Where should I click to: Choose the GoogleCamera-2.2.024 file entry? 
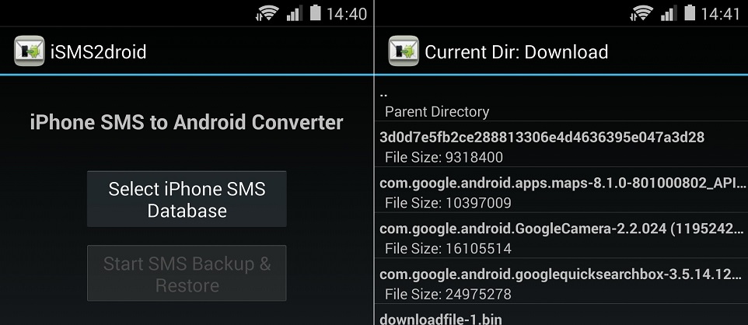coord(561,236)
